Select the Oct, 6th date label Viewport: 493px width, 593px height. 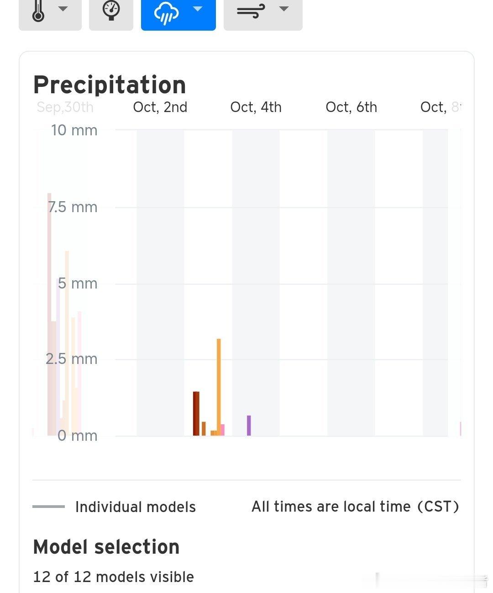(351, 107)
